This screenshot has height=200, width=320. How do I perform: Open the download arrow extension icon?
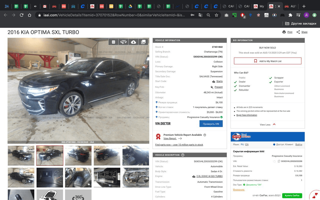click(274, 15)
